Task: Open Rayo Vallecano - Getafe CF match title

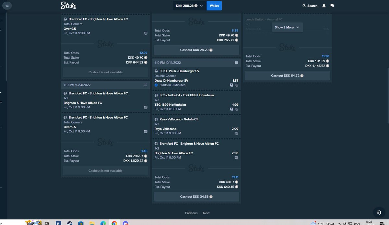Action: click(179, 119)
